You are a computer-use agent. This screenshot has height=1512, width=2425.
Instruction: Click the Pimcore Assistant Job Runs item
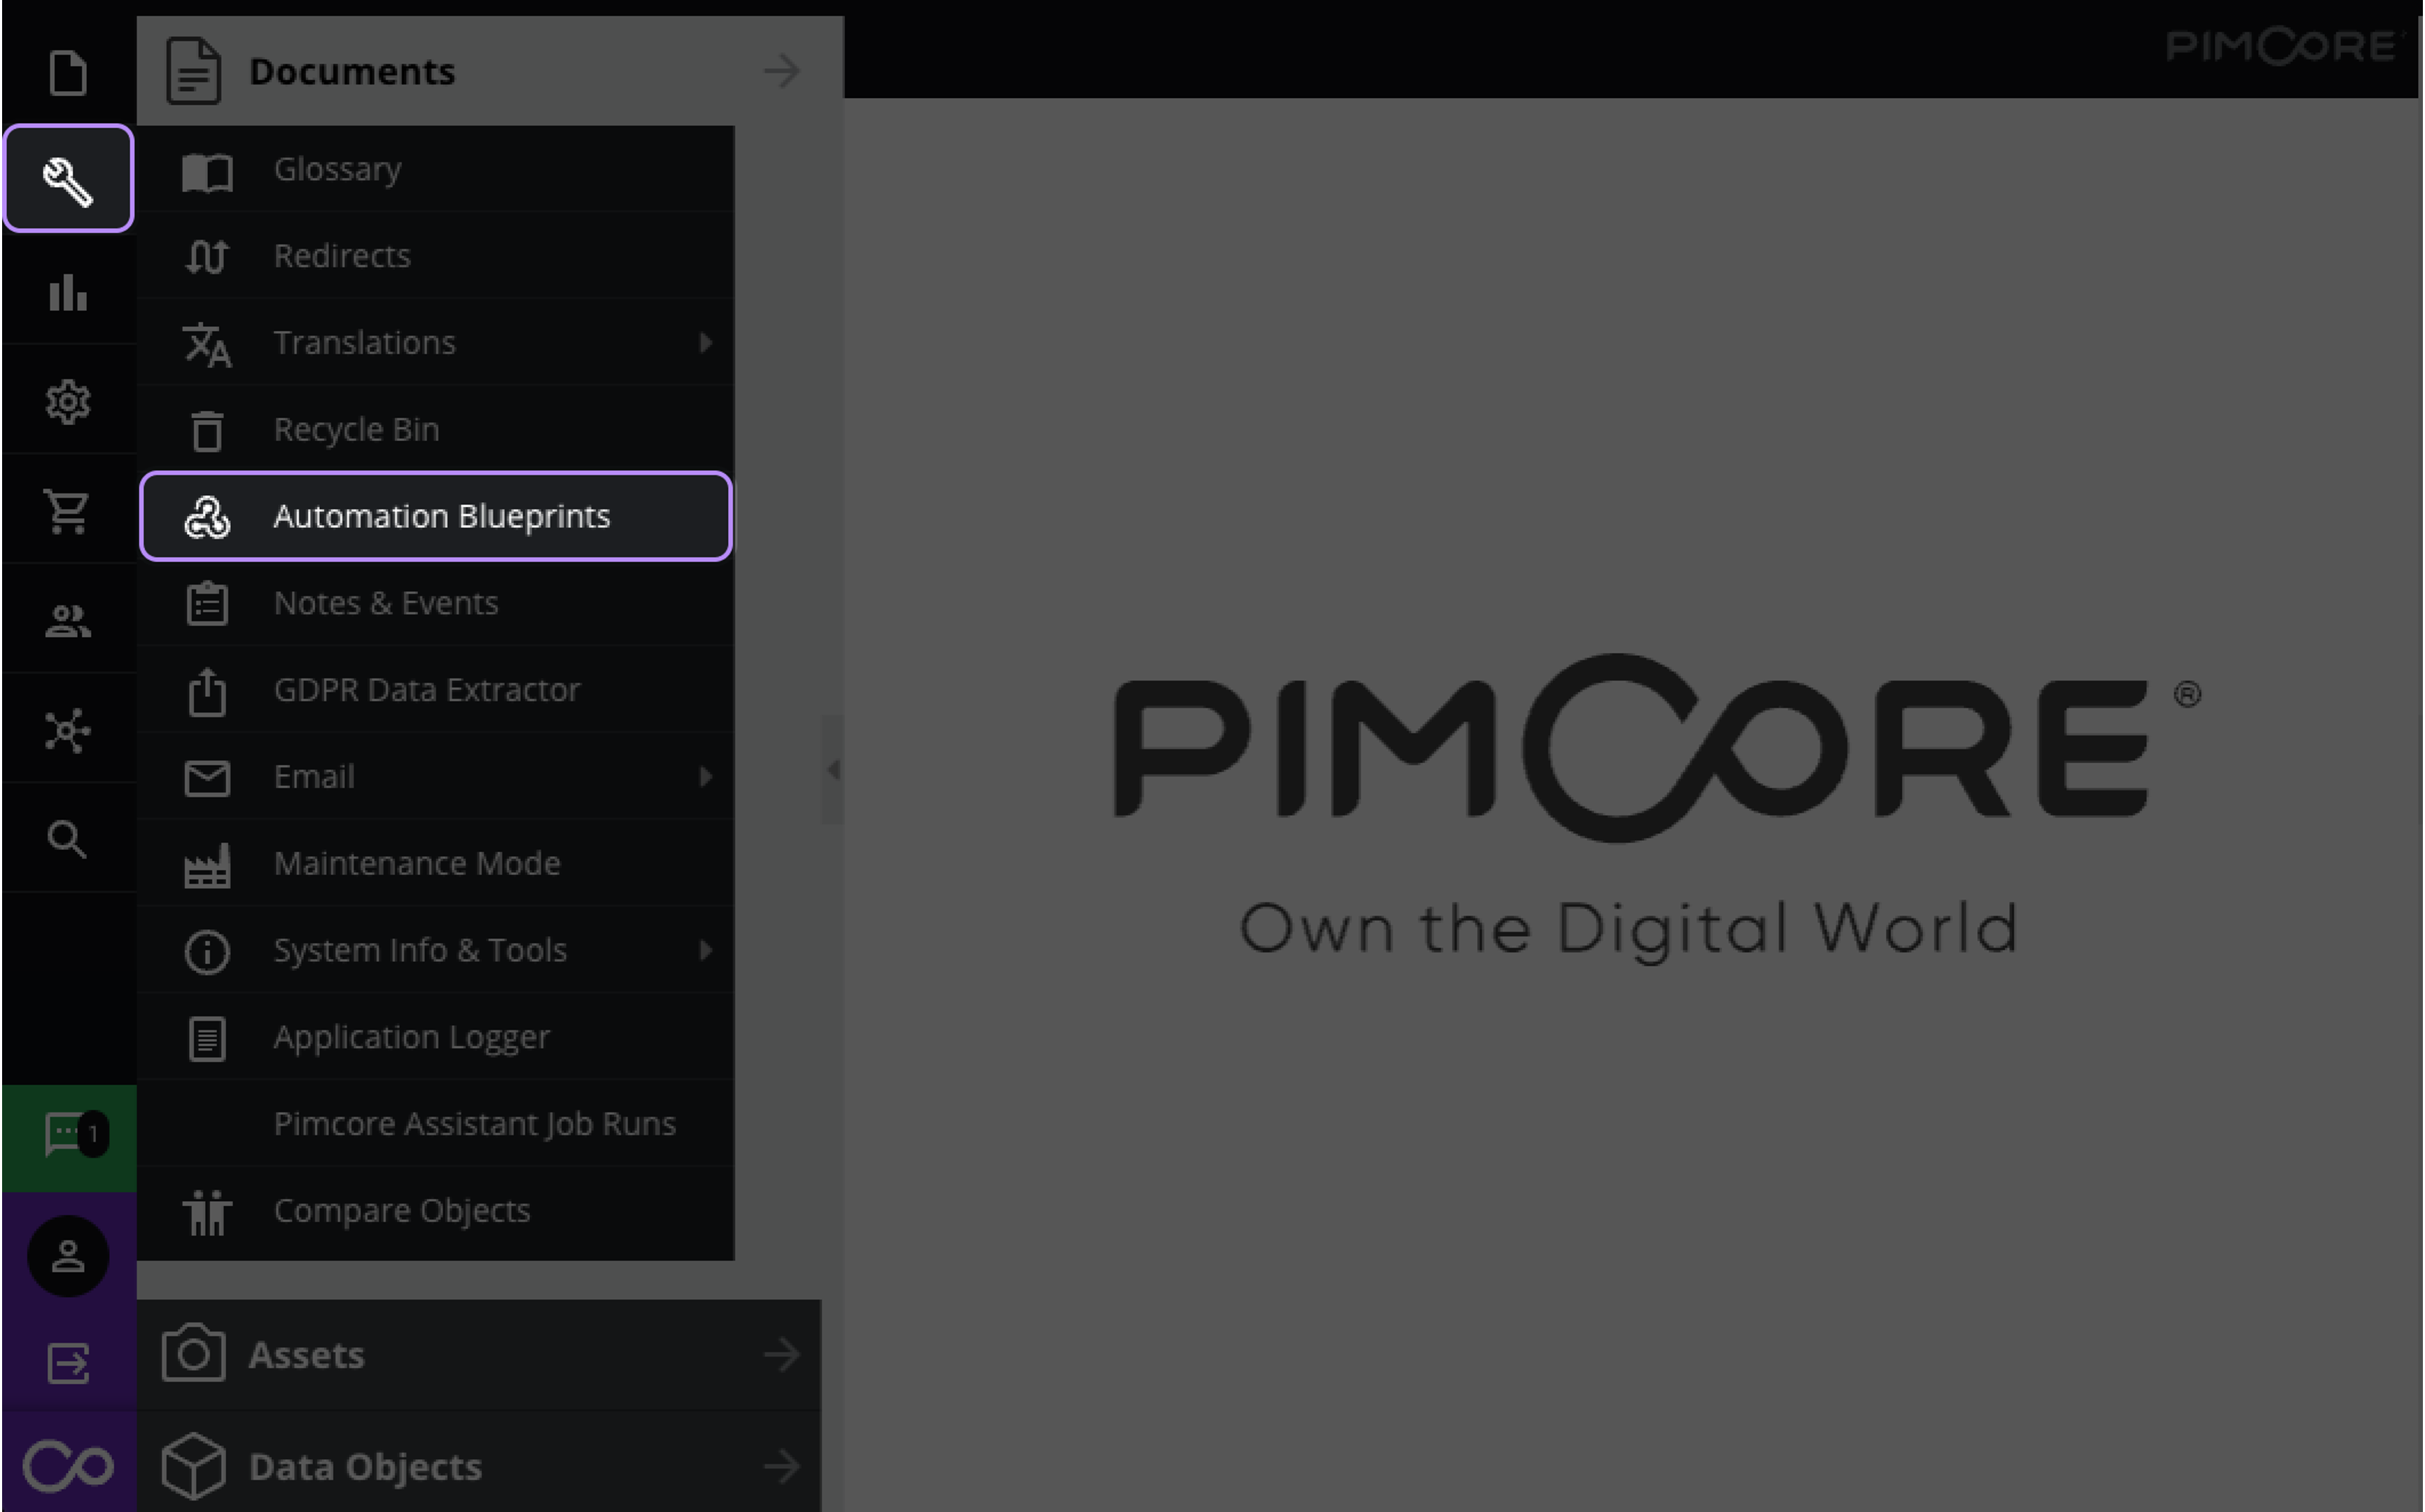point(475,1123)
